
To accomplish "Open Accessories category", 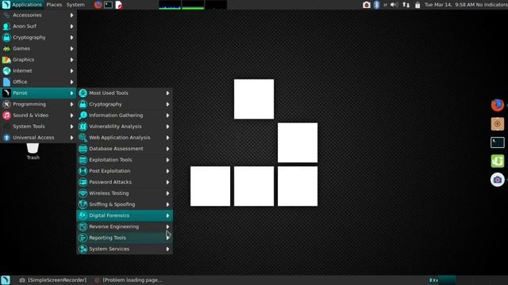I will point(38,15).
